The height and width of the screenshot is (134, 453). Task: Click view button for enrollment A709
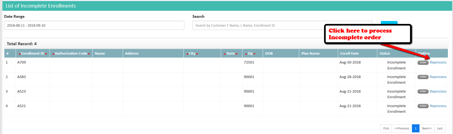coord(423,62)
